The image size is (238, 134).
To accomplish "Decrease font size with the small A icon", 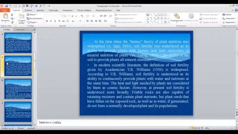I will 76,16.
